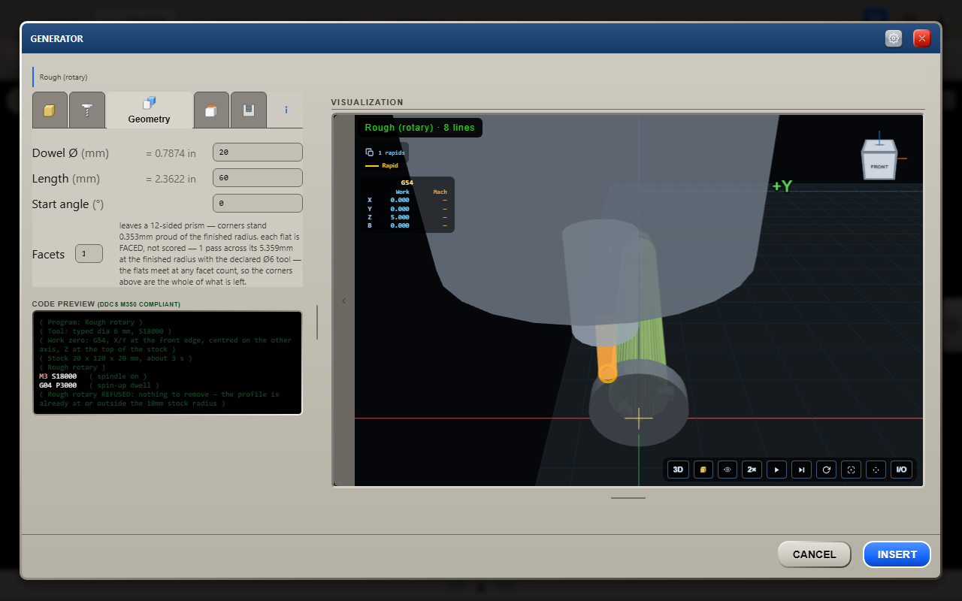Viewport: 962px width, 601px height.
Task: Edit the Length (mm) field
Action: [x=258, y=178]
